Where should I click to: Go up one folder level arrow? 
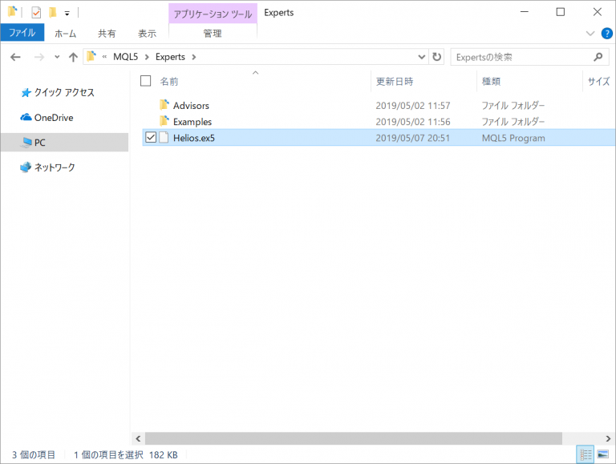click(73, 57)
